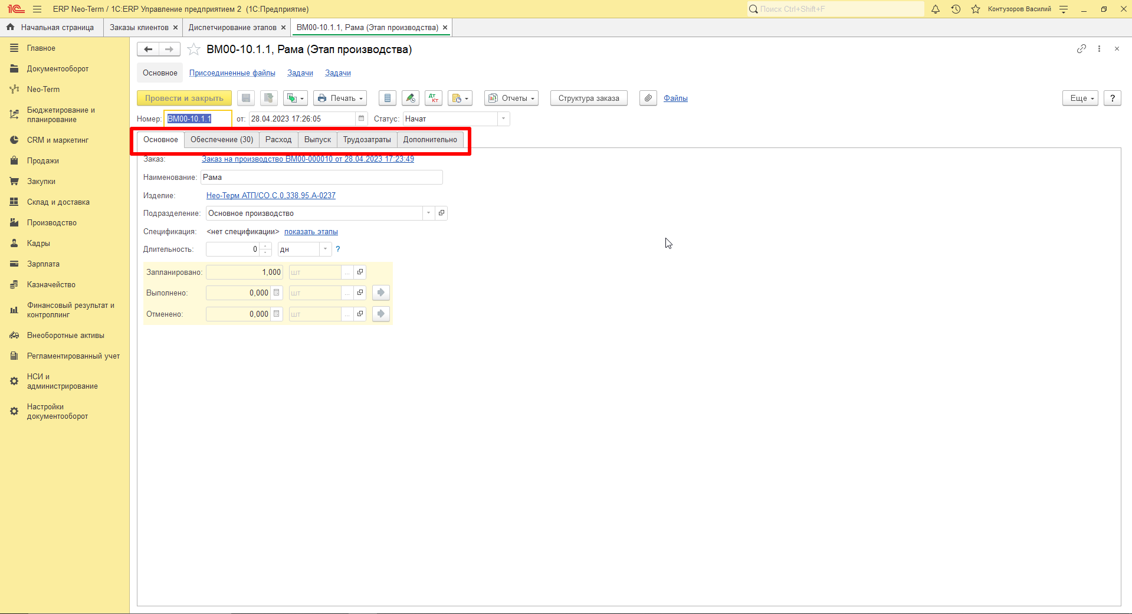Image resolution: width=1132 pixels, height=614 pixels.
Task: Increase the Длительность spinner value
Action: pos(265,246)
